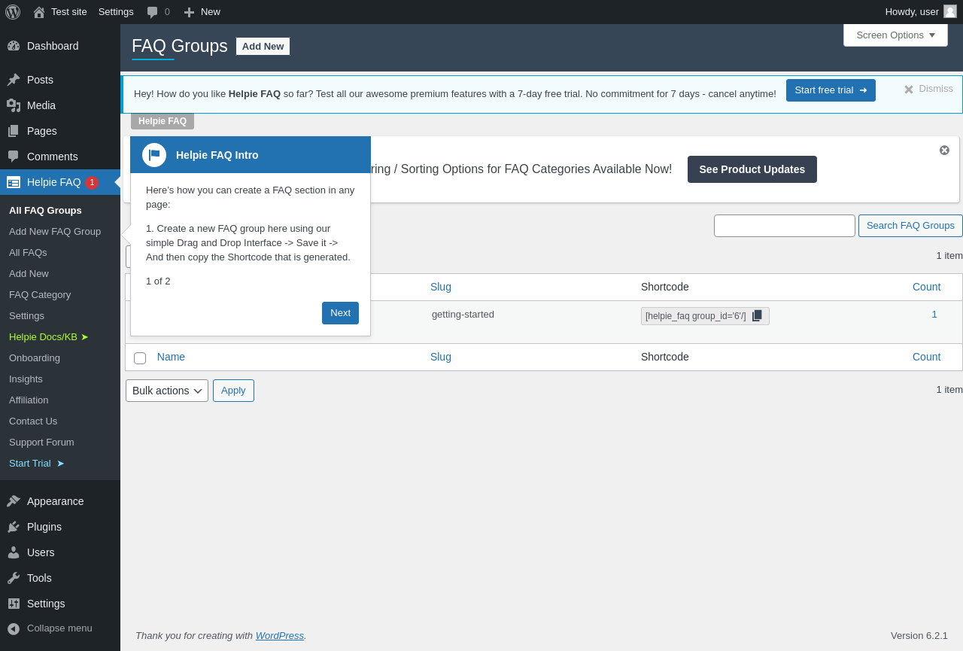Click the getting-started slug text
963x651 pixels.
463,315
